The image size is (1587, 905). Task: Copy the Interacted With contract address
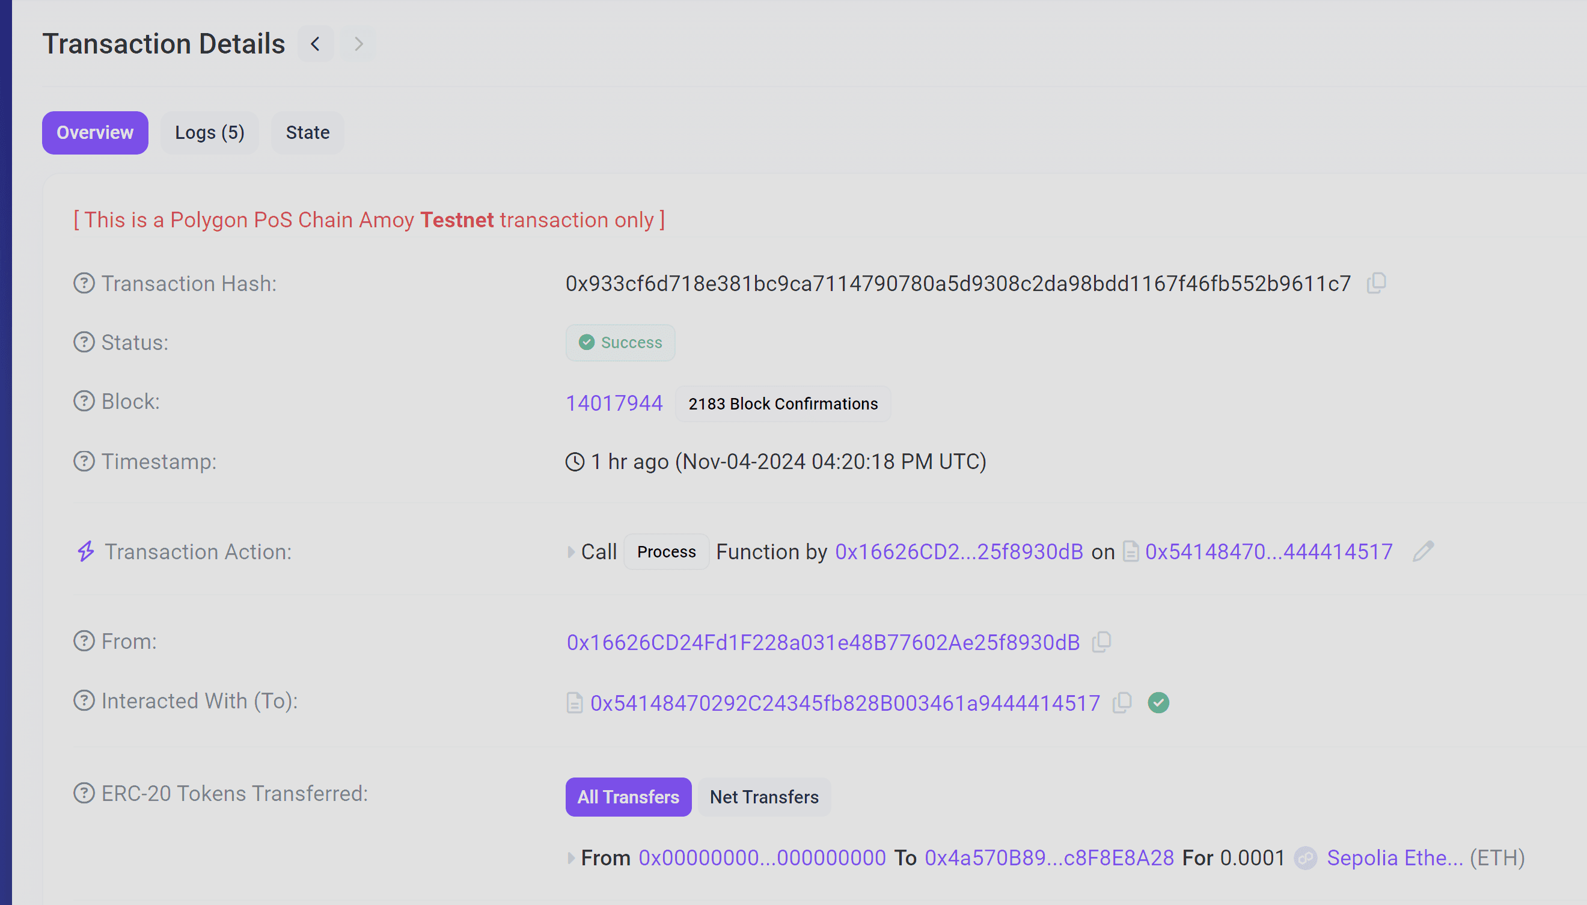(1122, 703)
